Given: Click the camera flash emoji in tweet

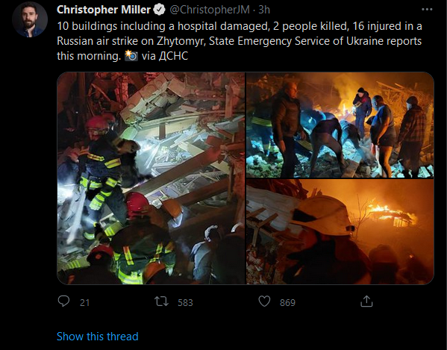Looking at the screenshot, I should tap(131, 55).
